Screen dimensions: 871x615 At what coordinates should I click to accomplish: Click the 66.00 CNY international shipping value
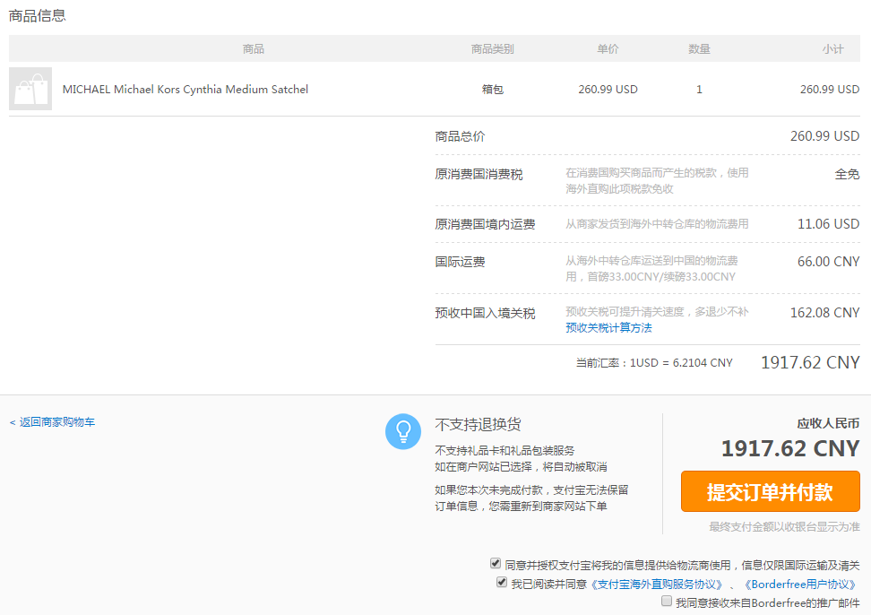828,262
